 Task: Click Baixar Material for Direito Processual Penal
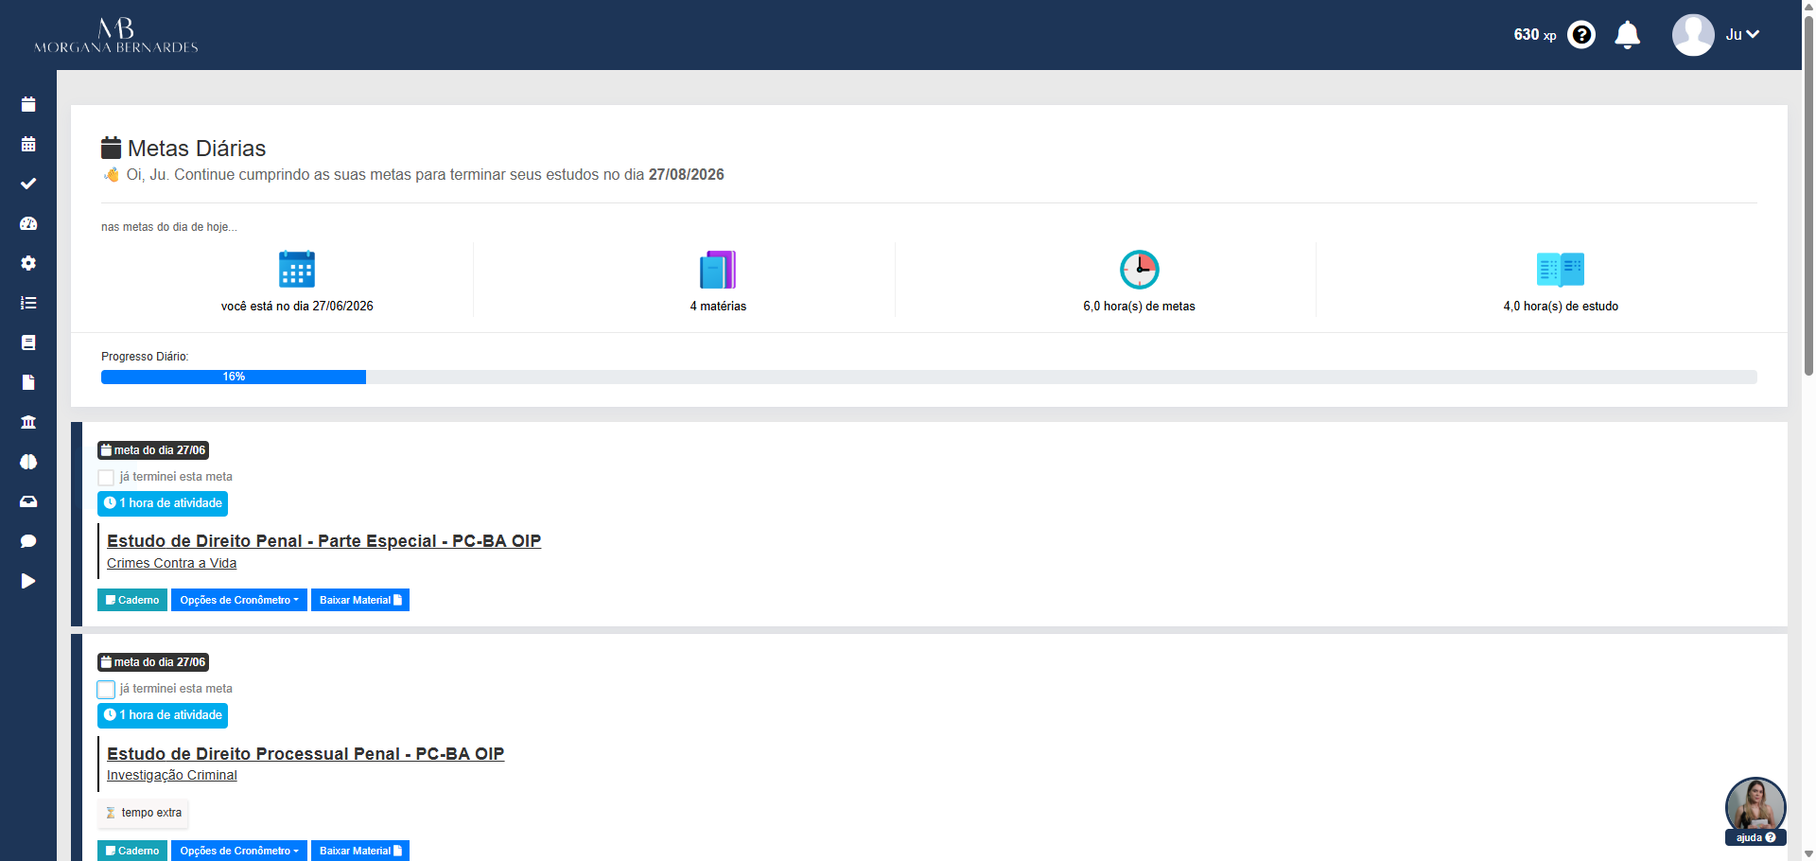pos(360,851)
